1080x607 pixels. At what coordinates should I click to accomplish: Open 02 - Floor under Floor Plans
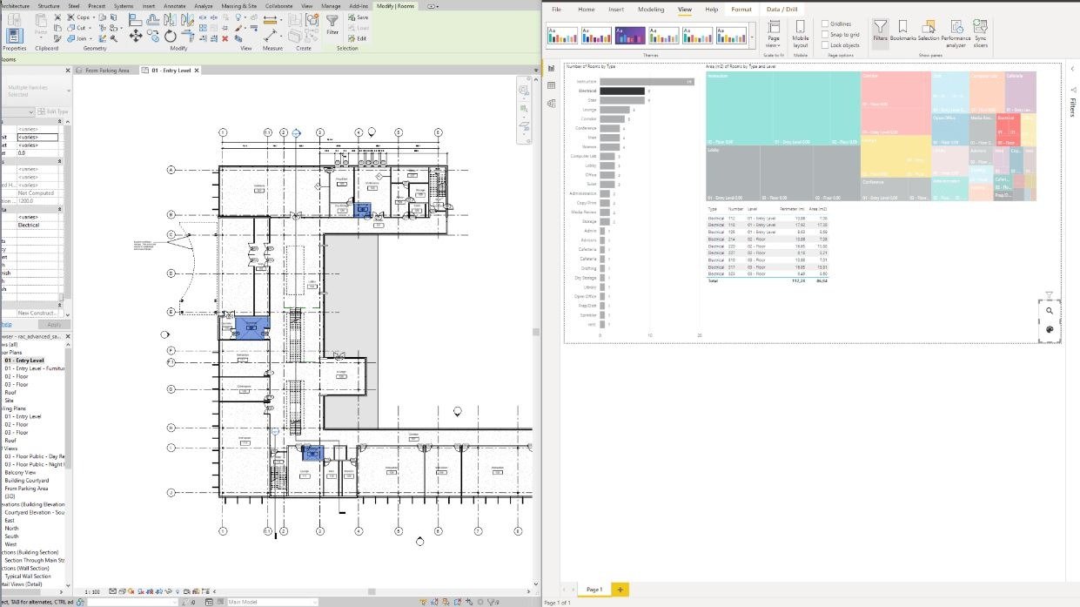(16, 376)
